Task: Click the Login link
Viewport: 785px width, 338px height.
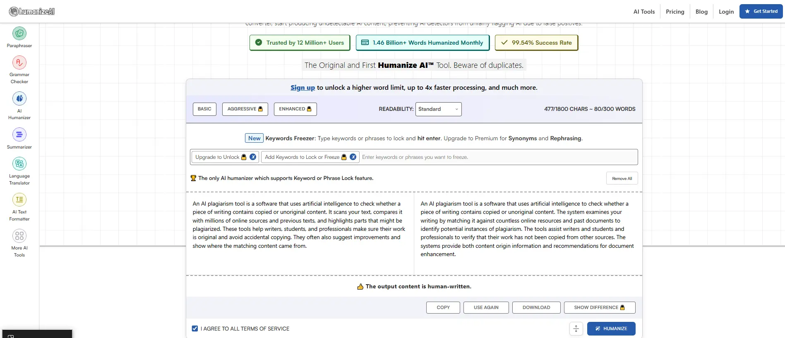Action: [726, 12]
